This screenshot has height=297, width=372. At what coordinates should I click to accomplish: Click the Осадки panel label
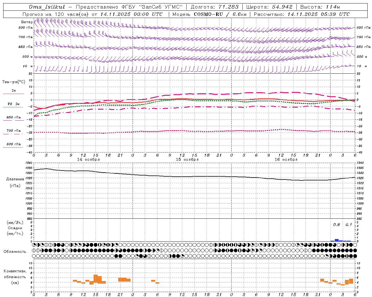click(15, 228)
